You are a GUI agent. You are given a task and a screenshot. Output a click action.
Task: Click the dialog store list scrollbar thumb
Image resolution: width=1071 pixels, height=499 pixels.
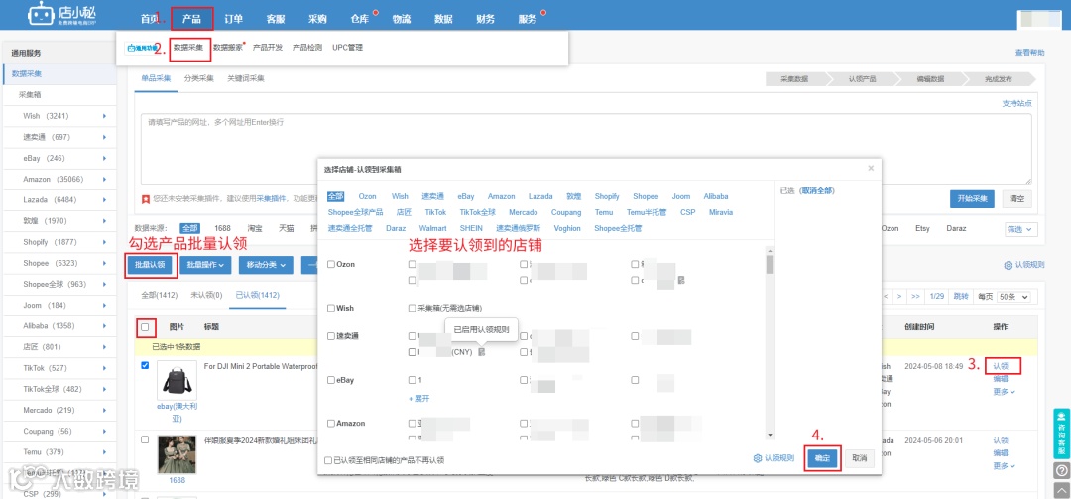click(770, 265)
